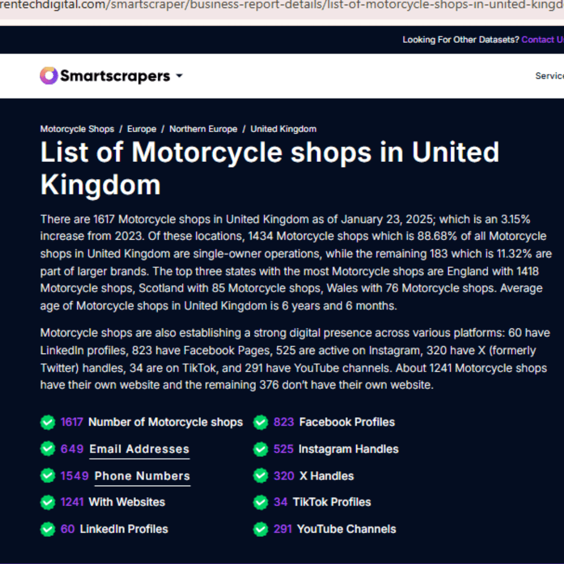Click the Number of Motorcycle shops label

pos(166,422)
